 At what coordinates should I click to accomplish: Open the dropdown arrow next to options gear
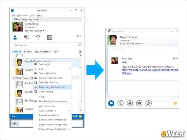[80, 36]
